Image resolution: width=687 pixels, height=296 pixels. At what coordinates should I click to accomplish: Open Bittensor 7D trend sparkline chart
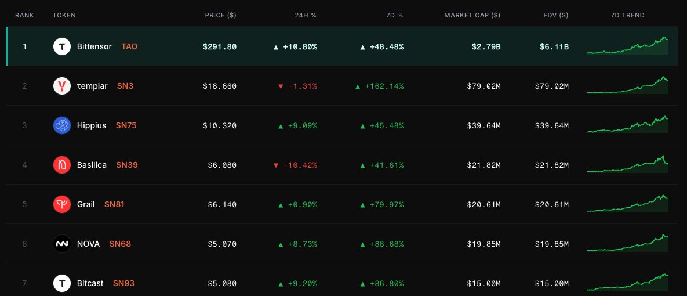tap(628, 46)
